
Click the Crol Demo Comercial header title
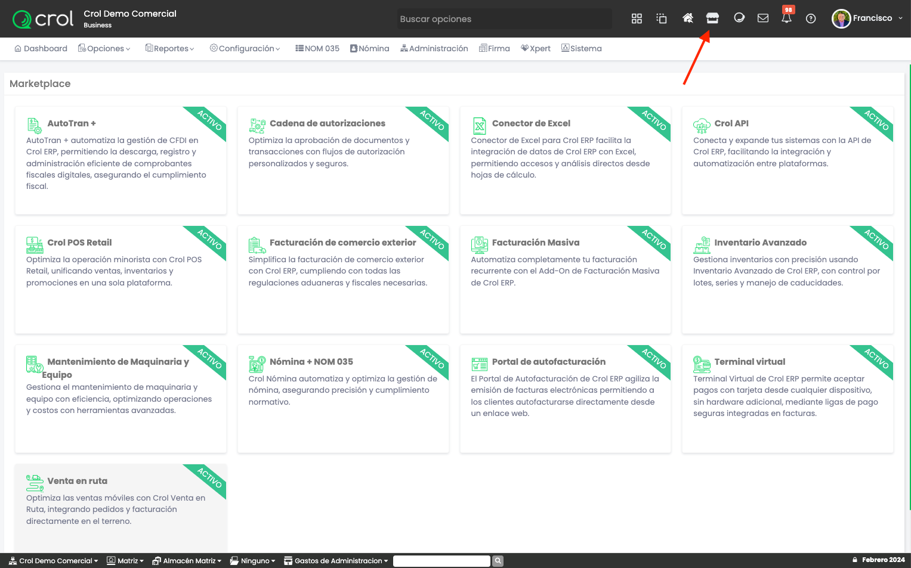[x=130, y=14]
